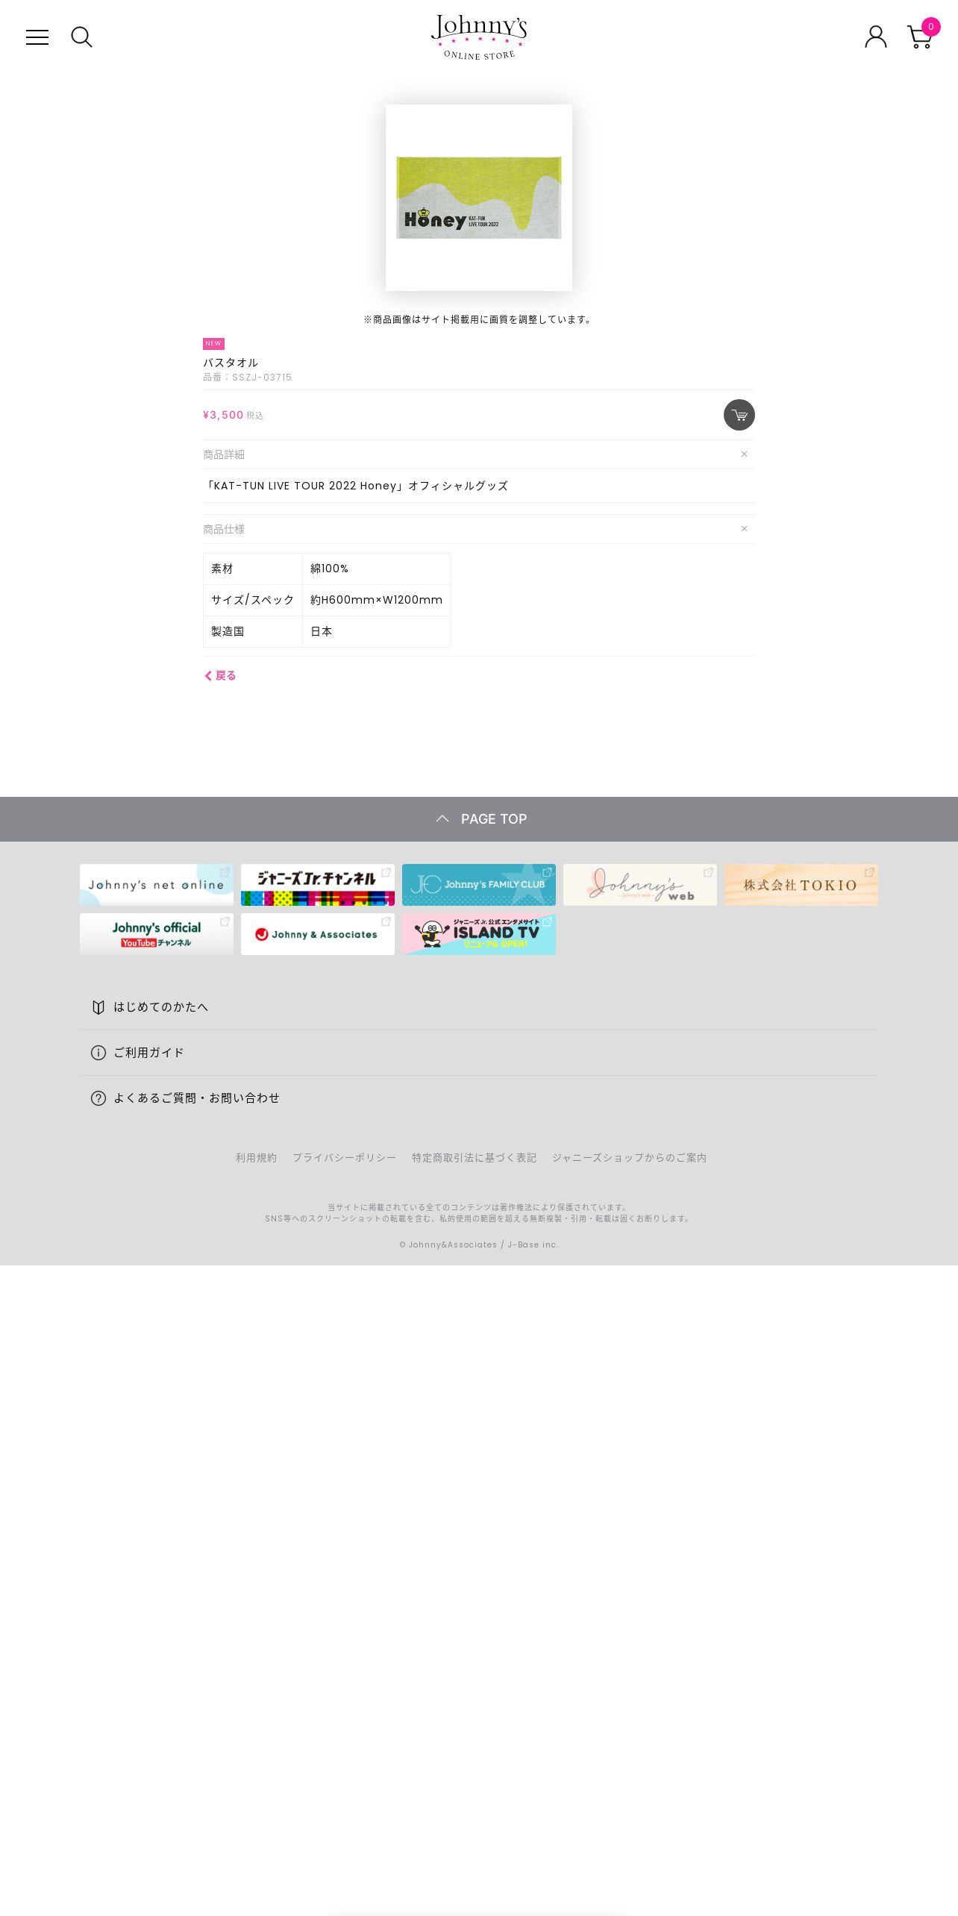Go back with 戻る link
Image resolution: width=958 pixels, height=1916 pixels.
(220, 676)
